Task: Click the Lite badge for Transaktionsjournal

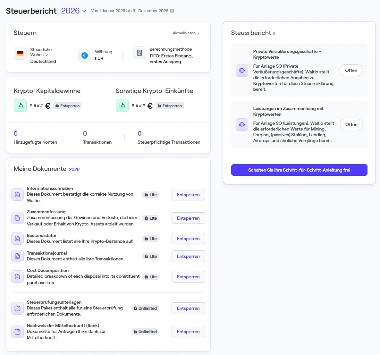Action: pyautogui.click(x=151, y=256)
